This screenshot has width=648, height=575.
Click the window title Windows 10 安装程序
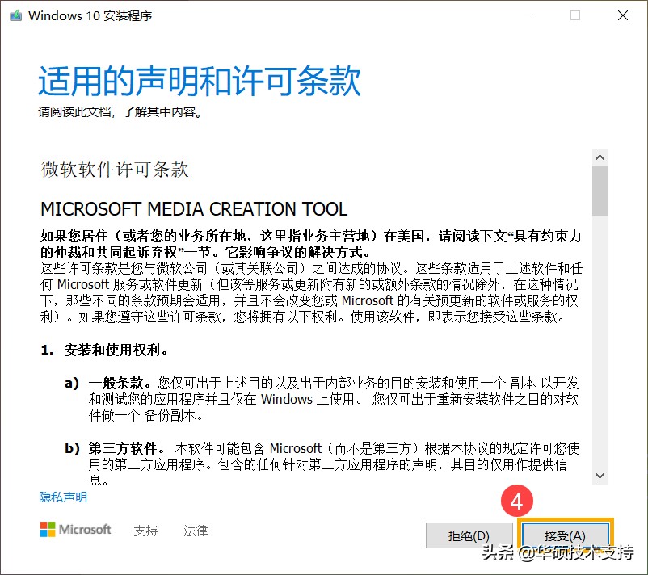point(90,15)
